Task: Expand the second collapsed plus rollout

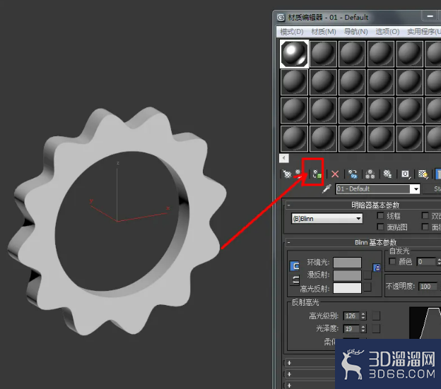Action: pyautogui.click(x=289, y=374)
